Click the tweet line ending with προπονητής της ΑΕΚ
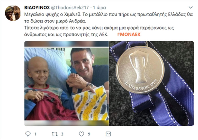 [66, 34]
